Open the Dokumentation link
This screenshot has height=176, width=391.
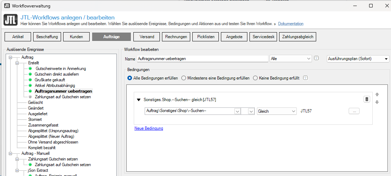click(x=291, y=24)
